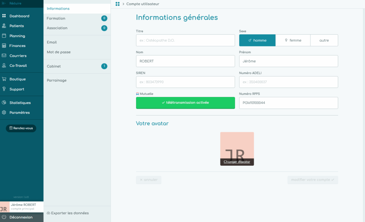The height and width of the screenshot is (222, 365).
Task: Toggle the télétransmission activée button
Action: pos(185,103)
